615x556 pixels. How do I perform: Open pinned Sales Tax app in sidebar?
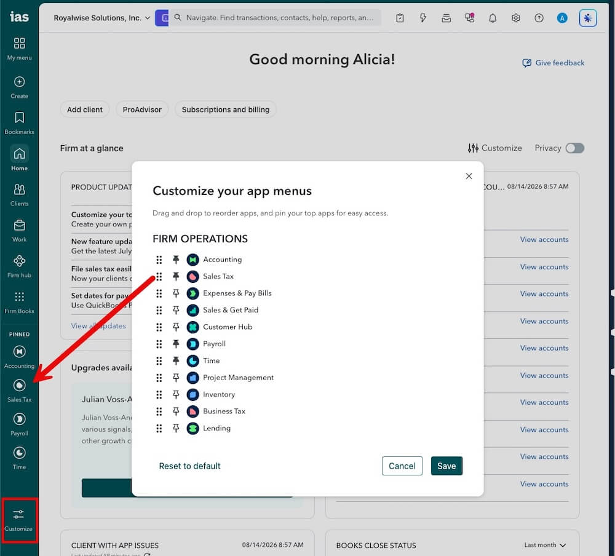(x=19, y=391)
